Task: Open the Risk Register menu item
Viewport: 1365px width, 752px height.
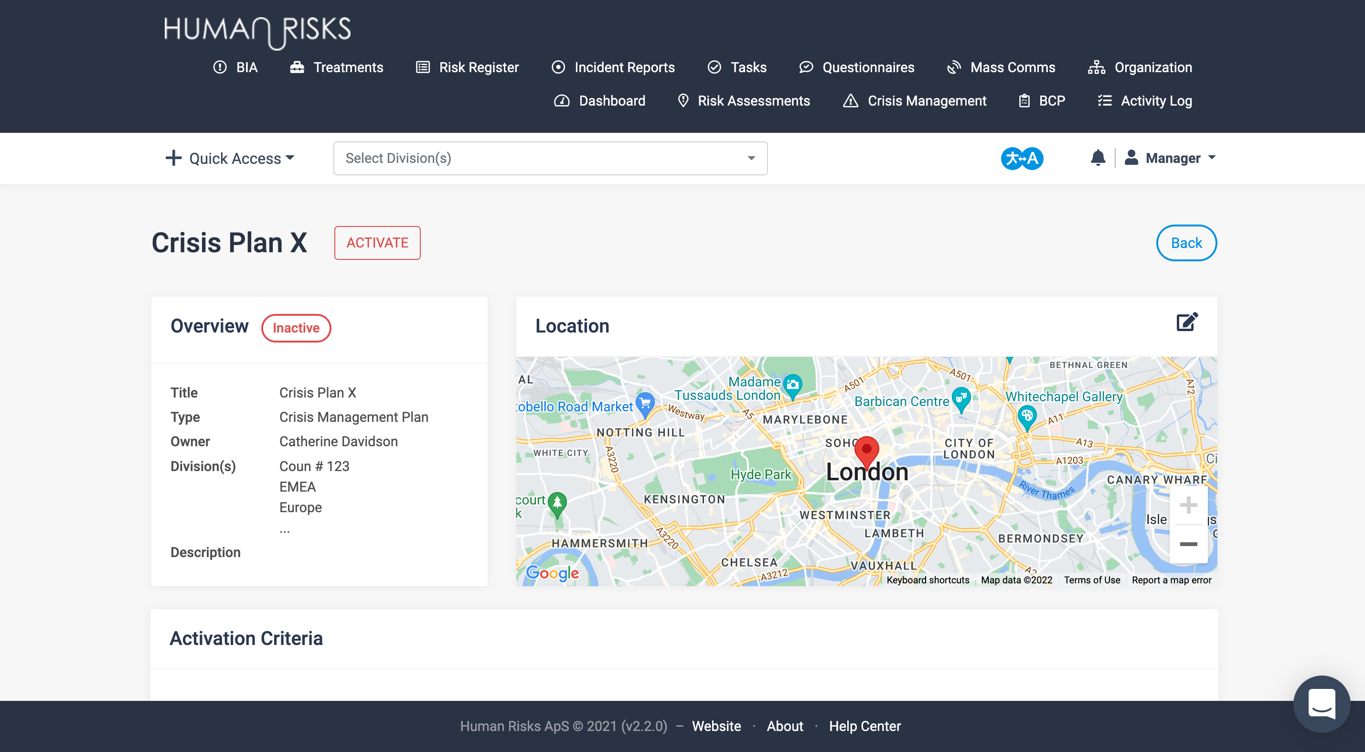Action: (480, 67)
